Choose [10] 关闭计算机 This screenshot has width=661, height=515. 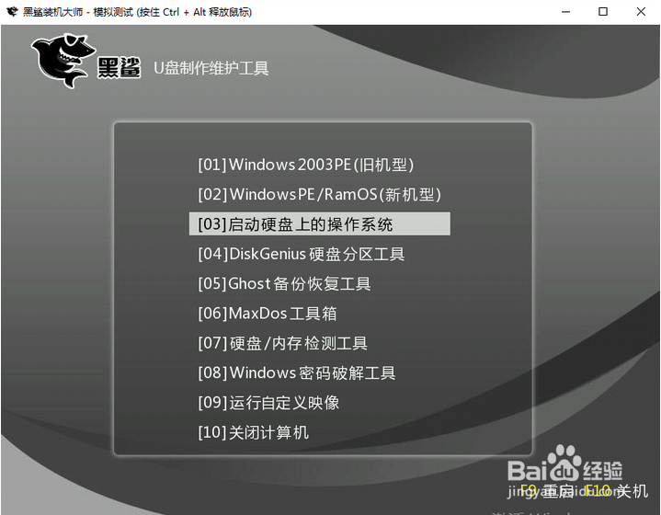[x=254, y=432]
